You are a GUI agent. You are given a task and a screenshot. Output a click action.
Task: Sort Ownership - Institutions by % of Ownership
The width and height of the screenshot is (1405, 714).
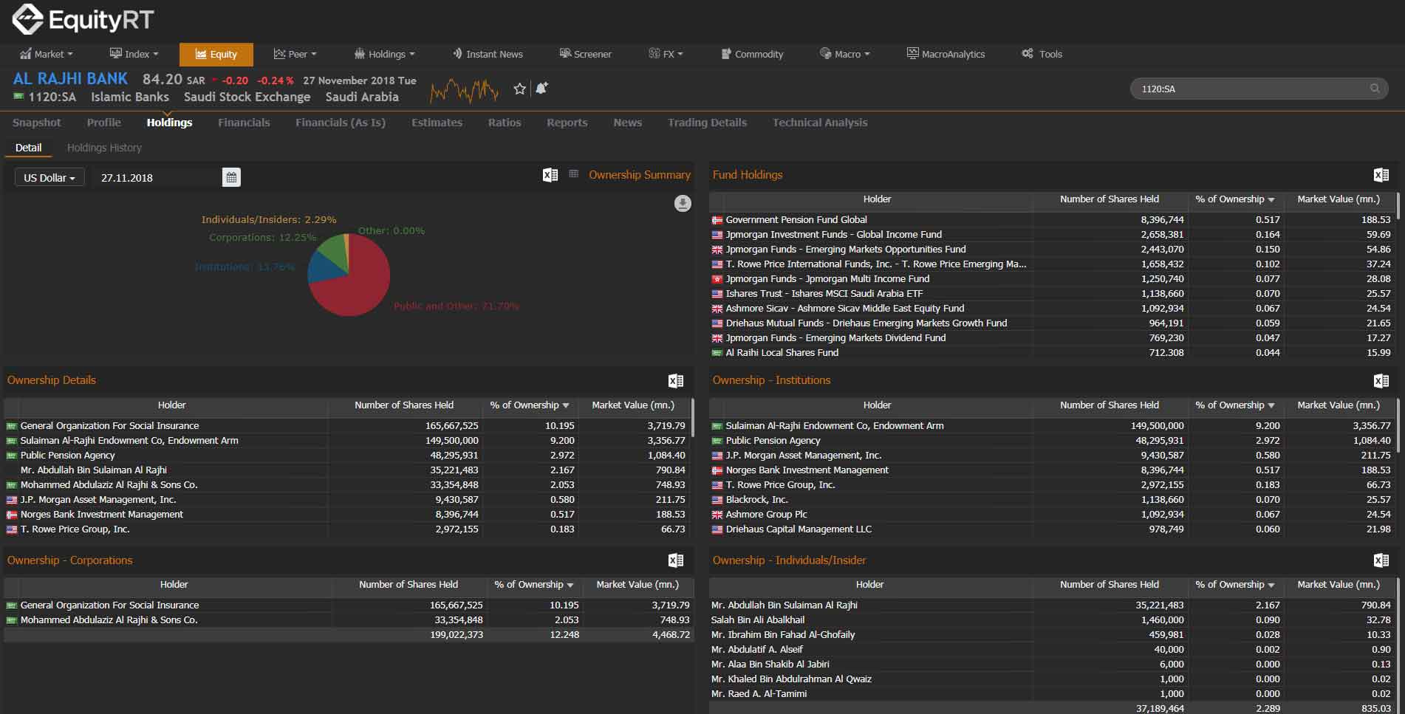pos(1234,405)
